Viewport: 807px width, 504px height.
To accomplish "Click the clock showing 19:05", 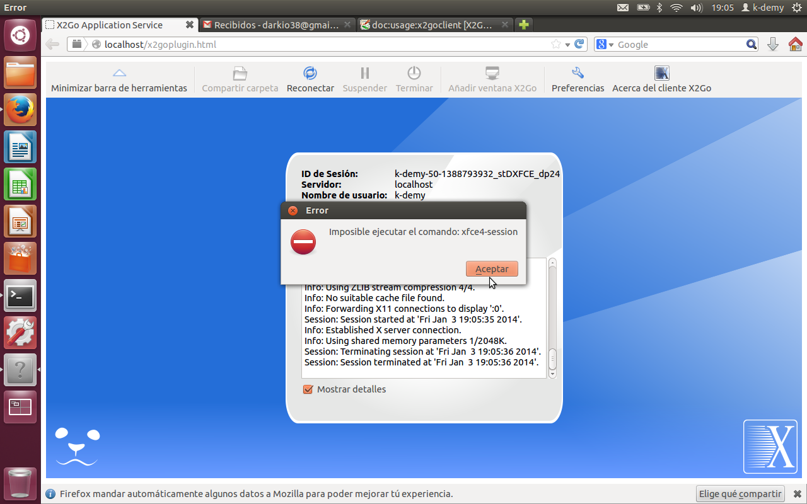I will click(x=723, y=8).
